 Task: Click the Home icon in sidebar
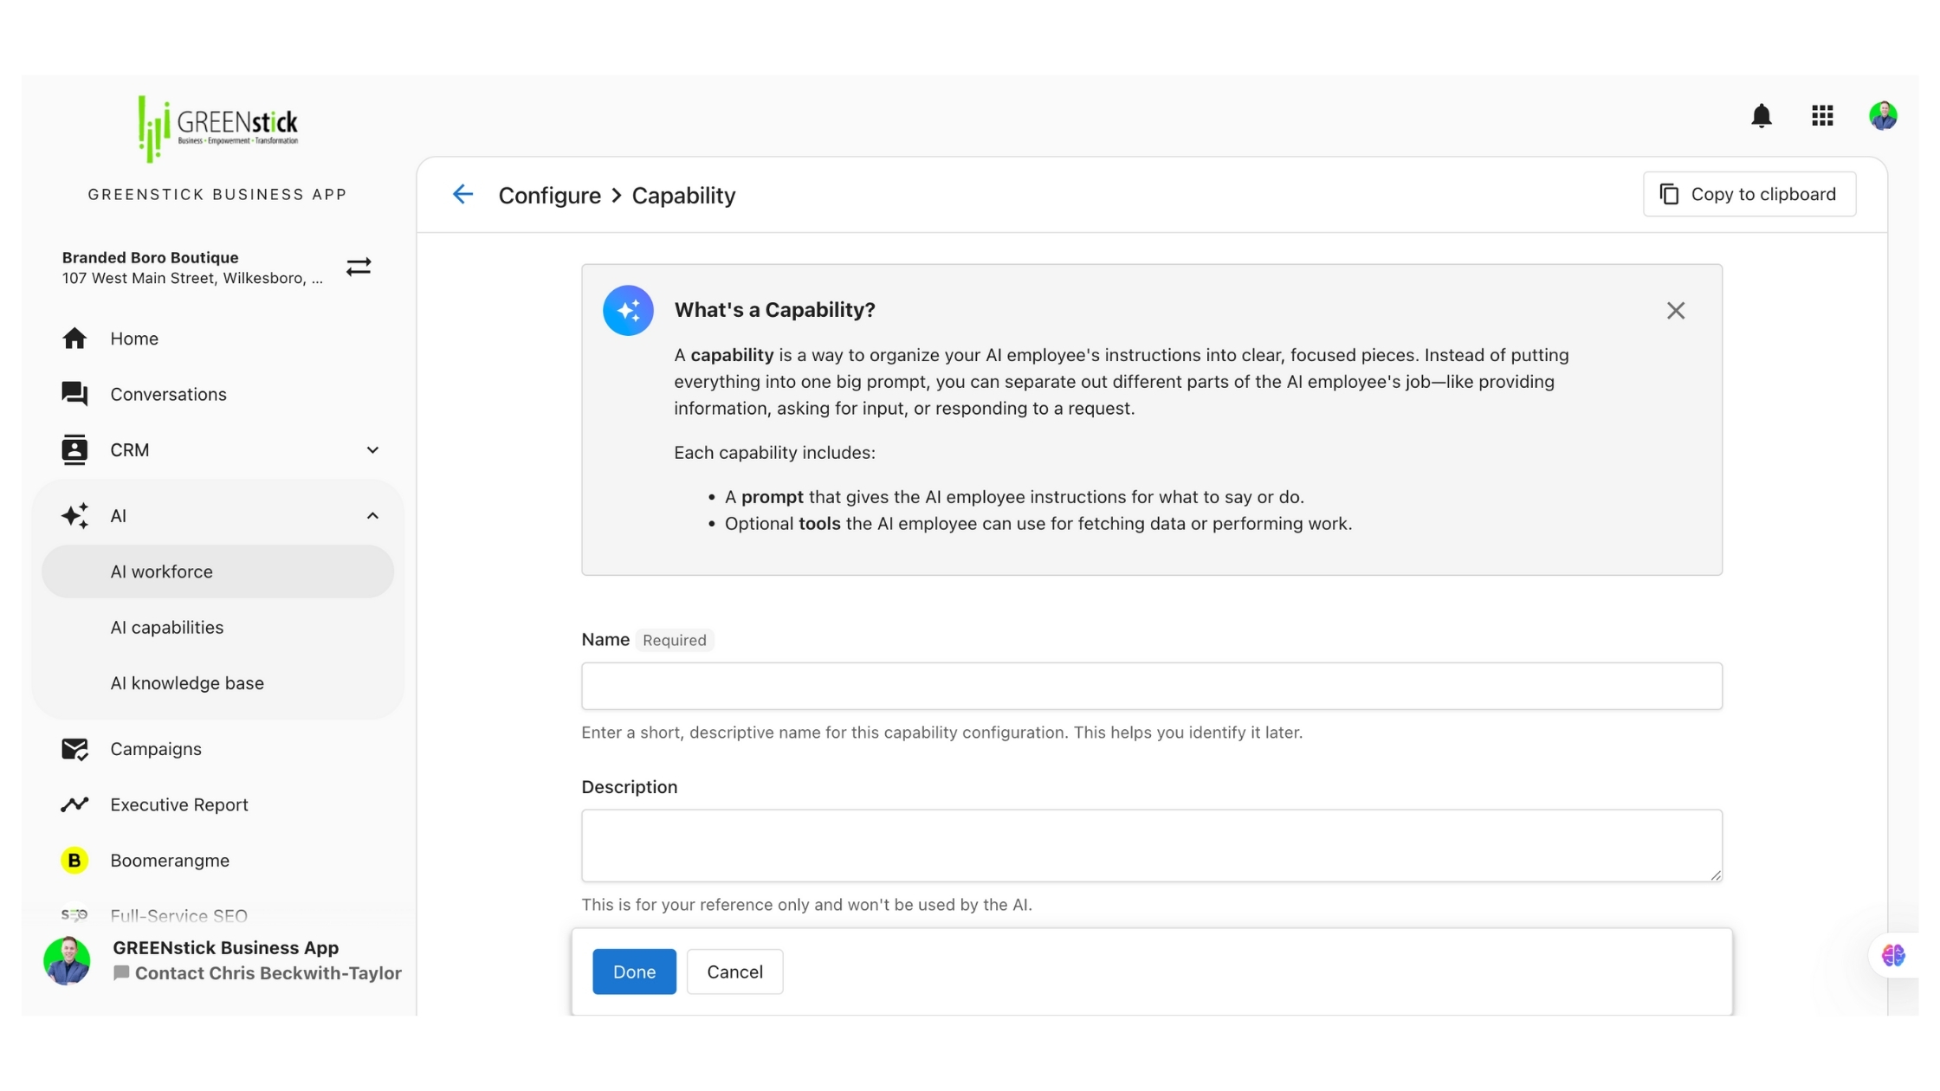pyautogui.click(x=74, y=339)
